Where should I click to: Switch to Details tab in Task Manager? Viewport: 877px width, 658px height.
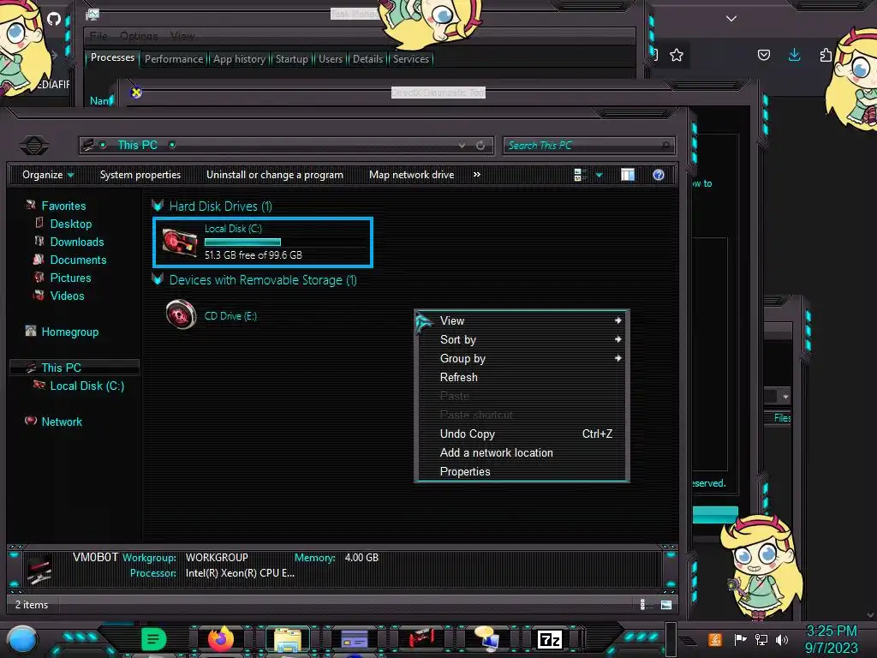[367, 59]
